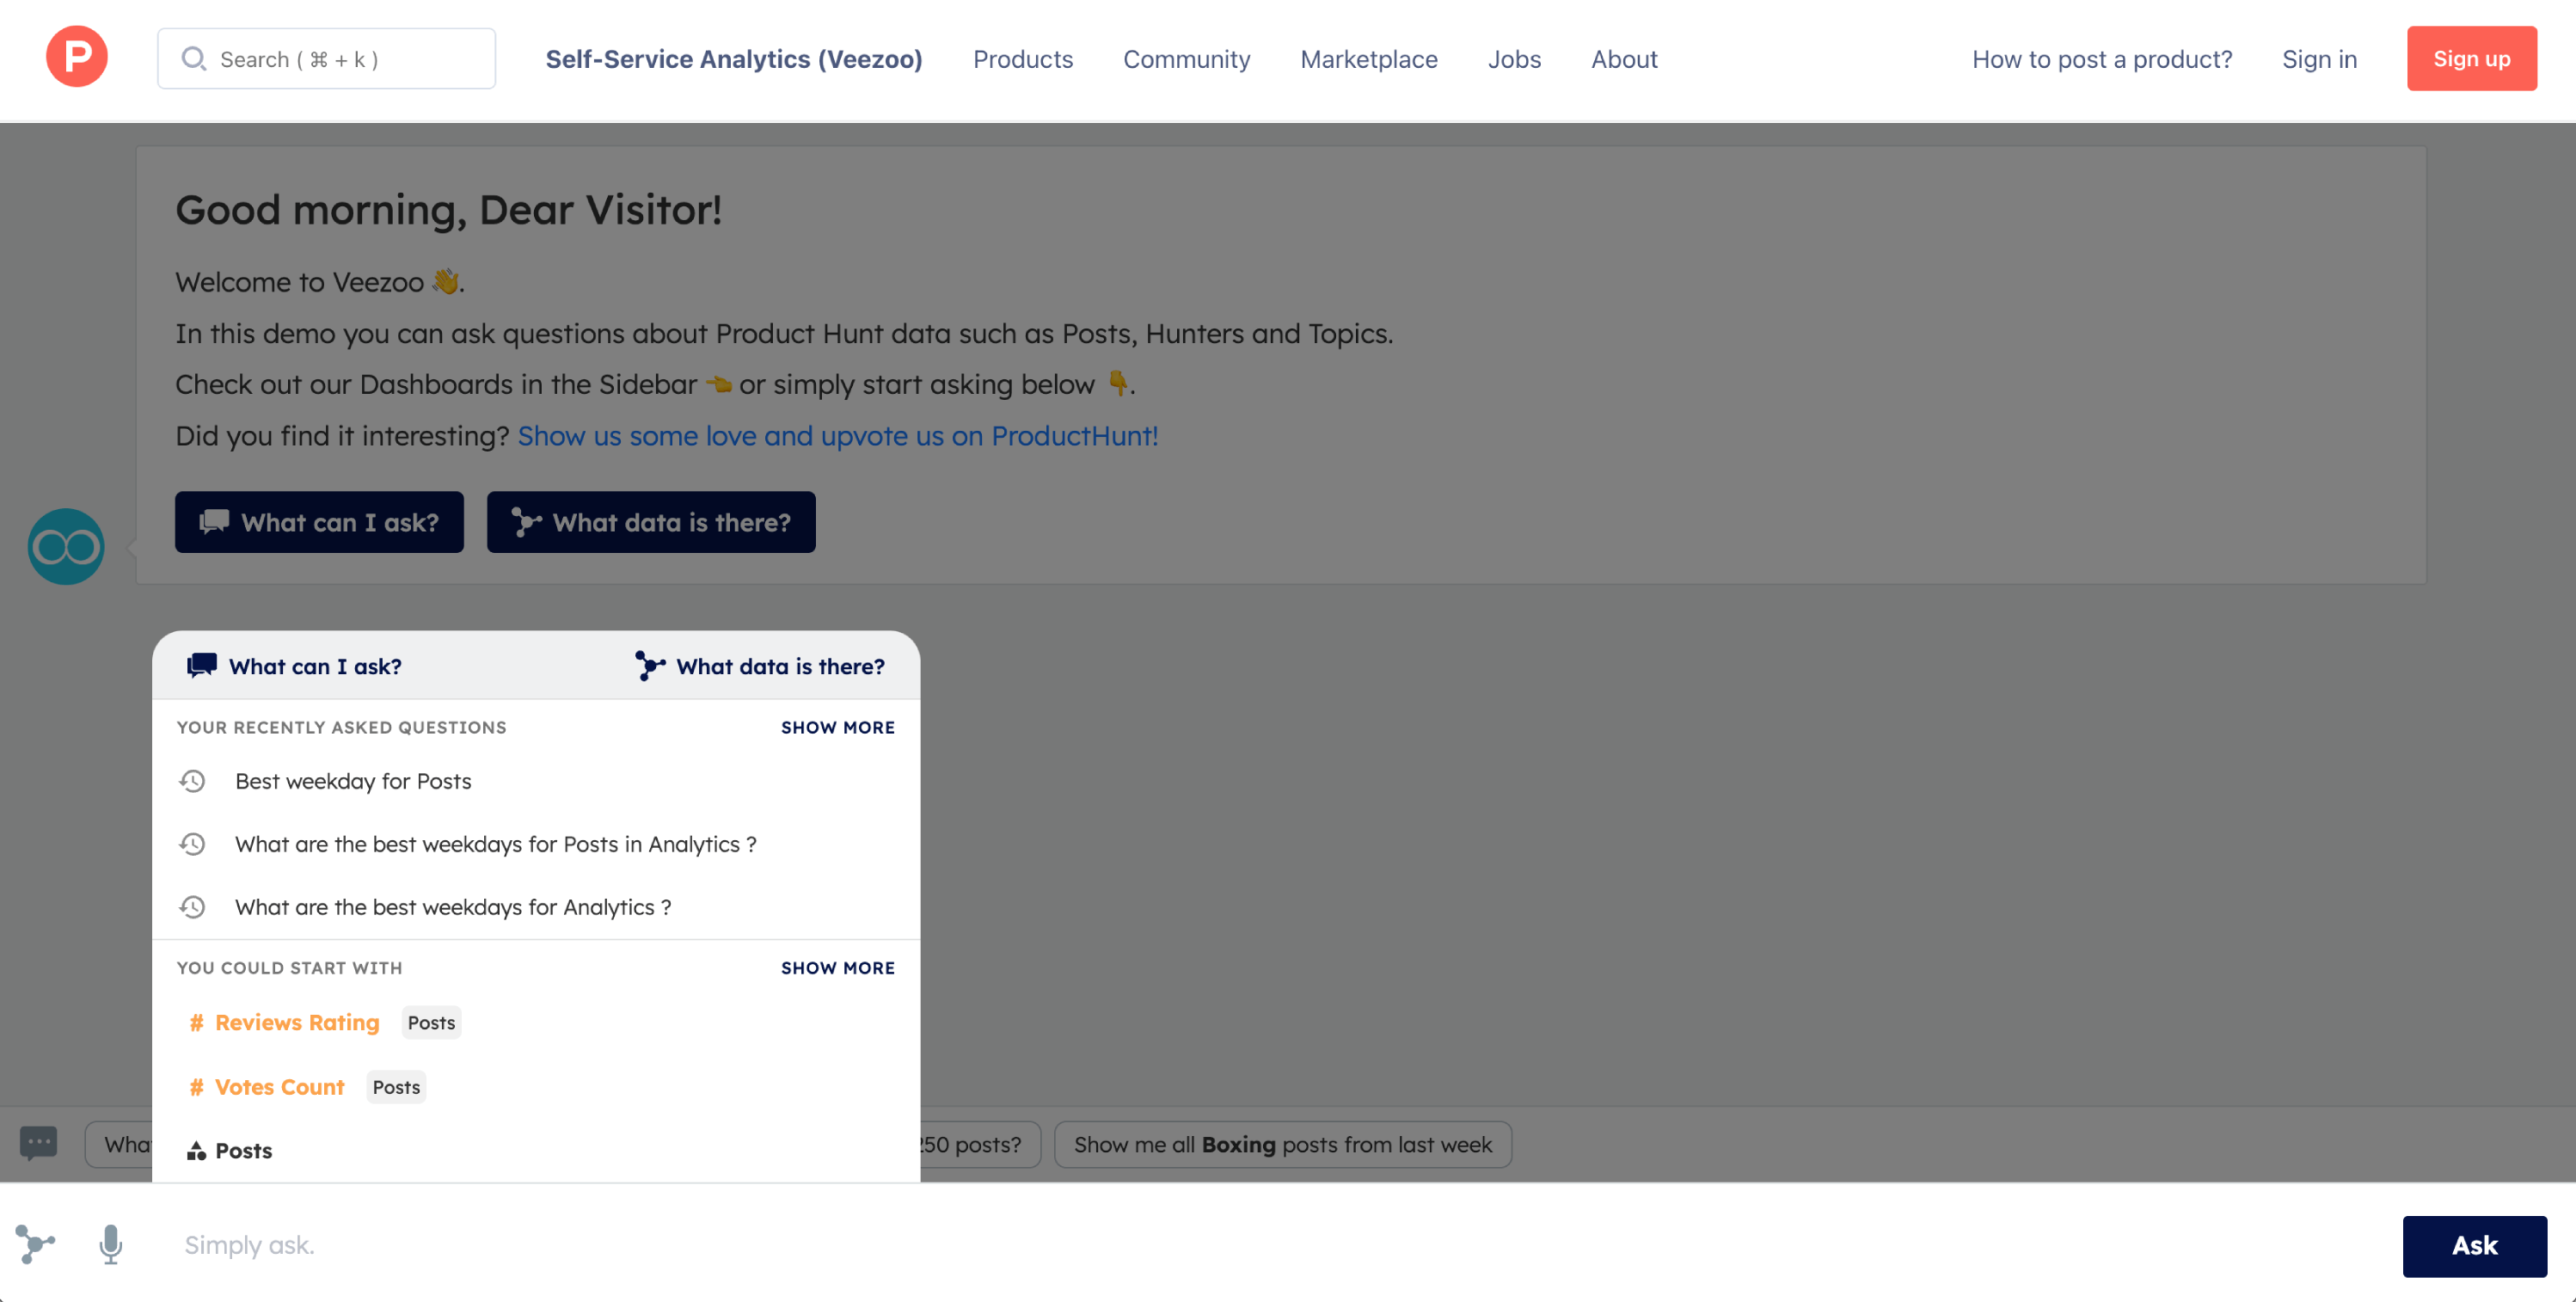Click history icon beside 'best weekdays for Analytics ?'
2576x1302 pixels.
[192, 907]
